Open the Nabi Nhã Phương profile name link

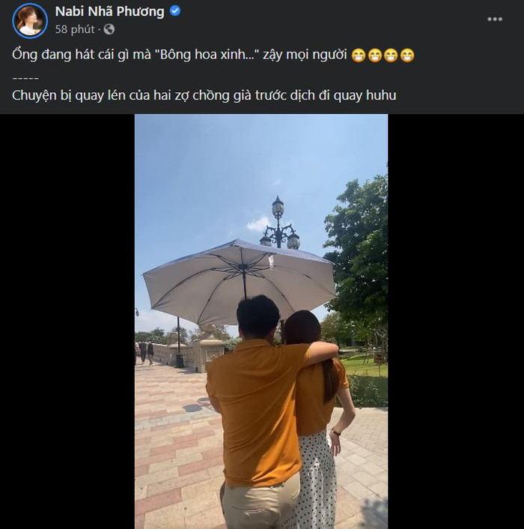tap(109, 11)
